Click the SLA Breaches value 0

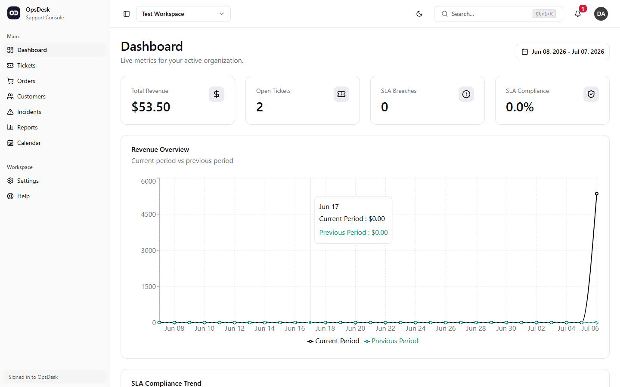click(384, 107)
